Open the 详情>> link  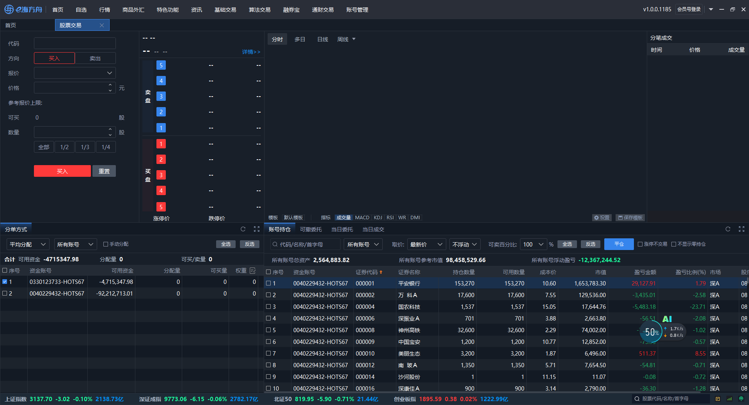[251, 52]
